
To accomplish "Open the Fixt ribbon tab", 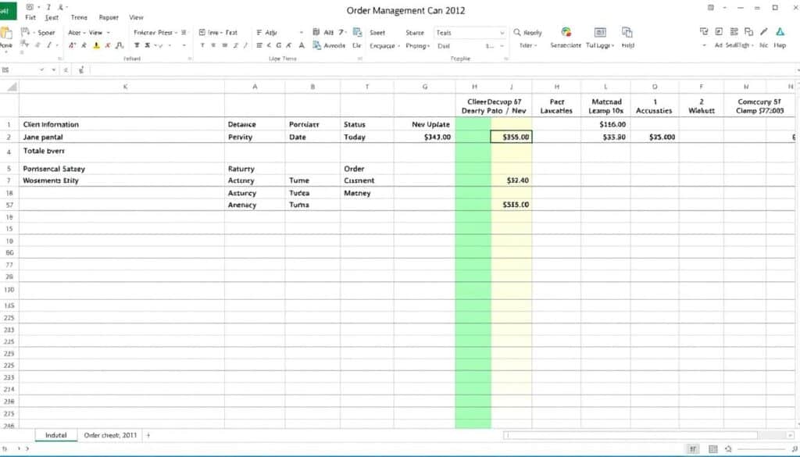I will (30, 17).
